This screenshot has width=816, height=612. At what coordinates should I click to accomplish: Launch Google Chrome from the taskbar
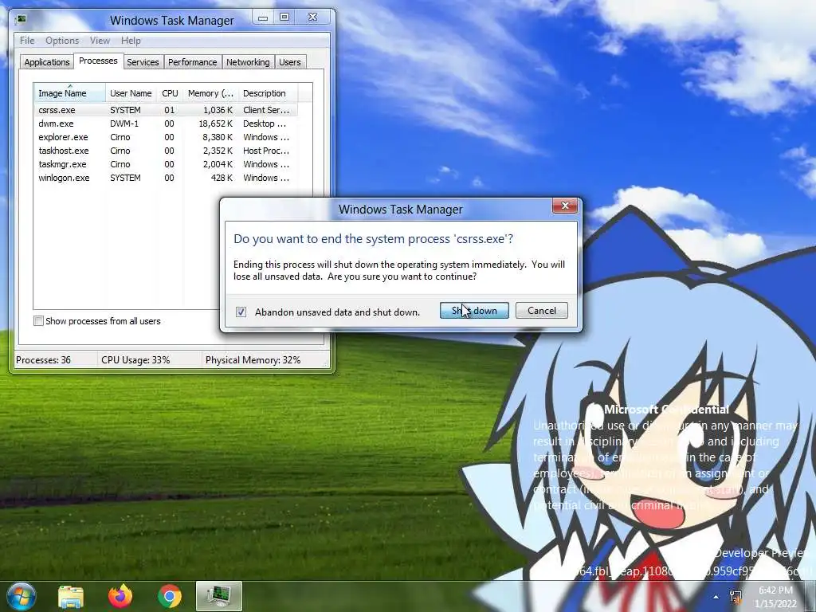pos(170,596)
